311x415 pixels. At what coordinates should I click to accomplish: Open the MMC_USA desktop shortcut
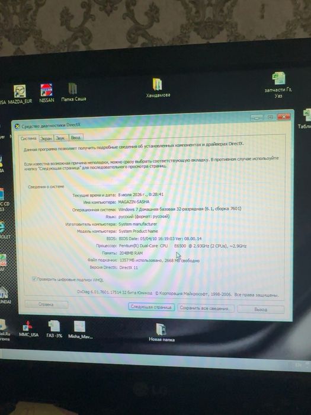coord(28,328)
